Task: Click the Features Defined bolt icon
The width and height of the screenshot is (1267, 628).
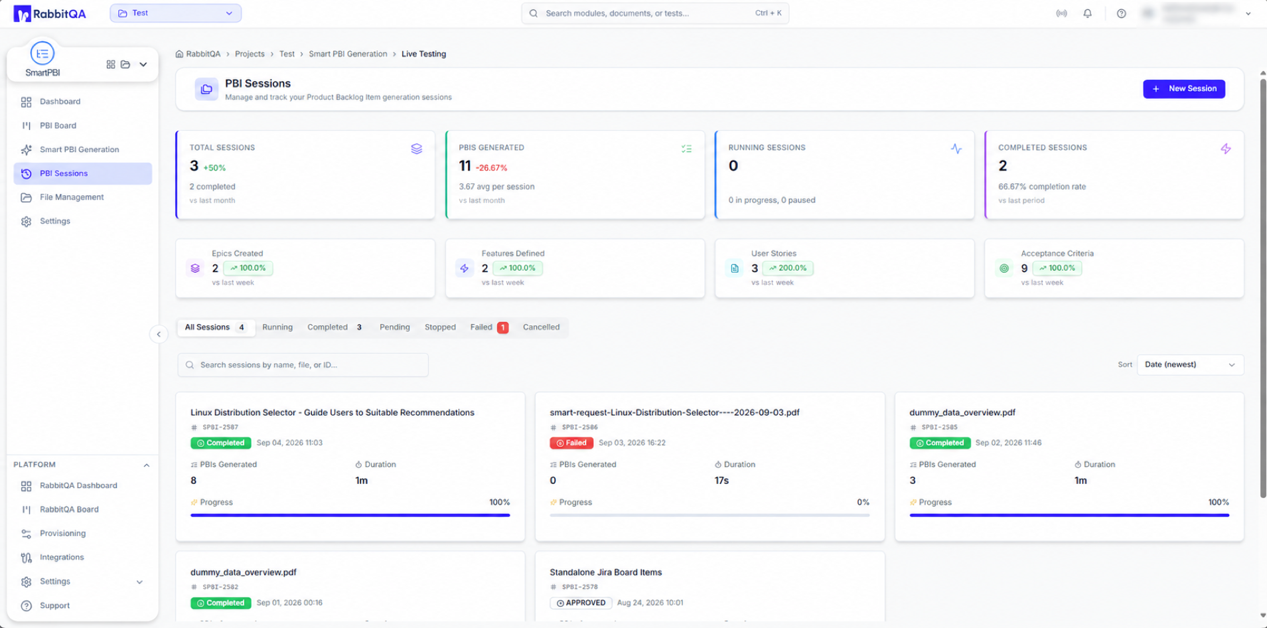Action: 465,268
